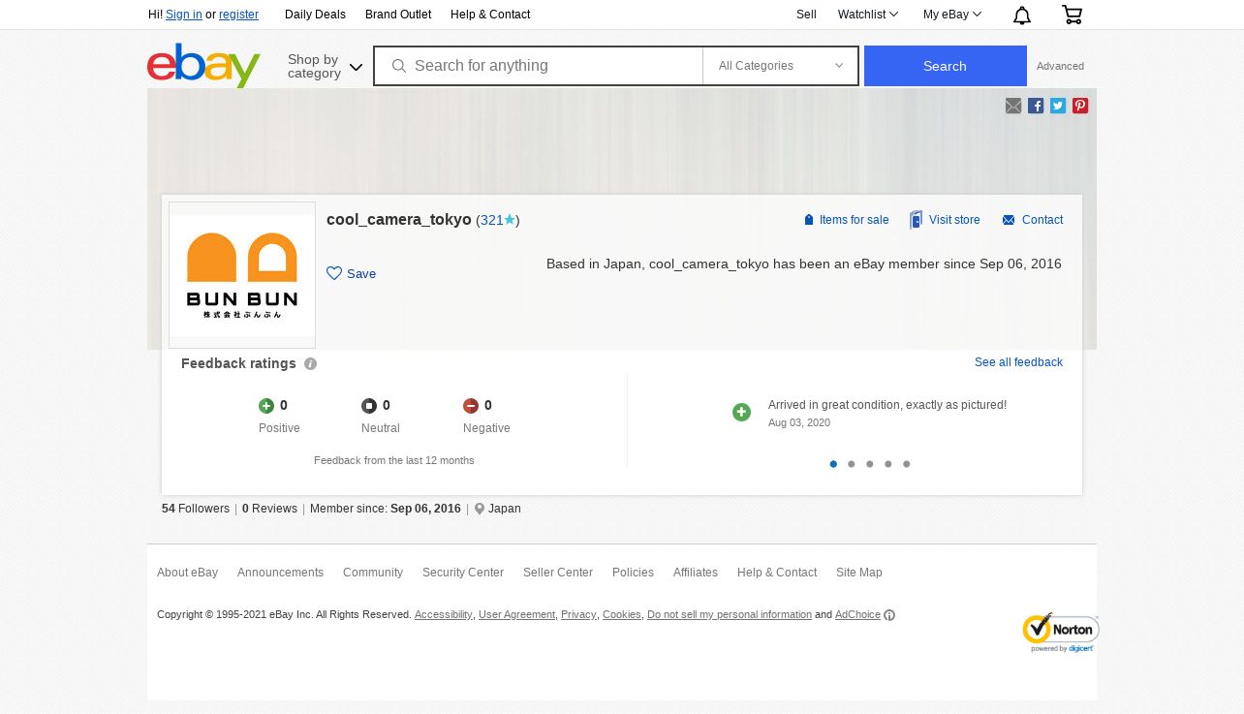Open Security Center footer link
The image size is (1244, 714).
pyautogui.click(x=463, y=573)
